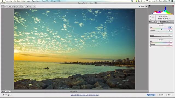Viewport: 175px width, 98px height.
Task: Click the Shadows Saturation value field
Action: pos(170,44)
